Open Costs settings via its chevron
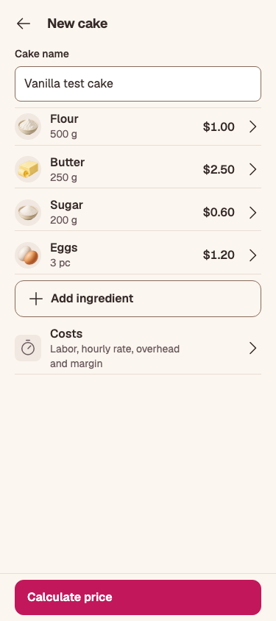This screenshot has height=621, width=276. click(x=253, y=348)
